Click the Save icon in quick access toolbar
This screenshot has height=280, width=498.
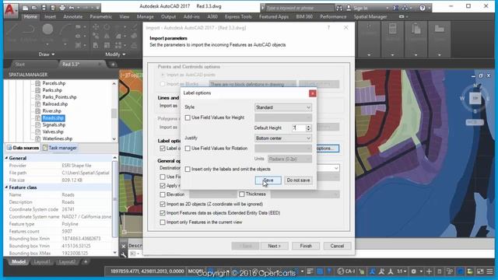(44, 7)
